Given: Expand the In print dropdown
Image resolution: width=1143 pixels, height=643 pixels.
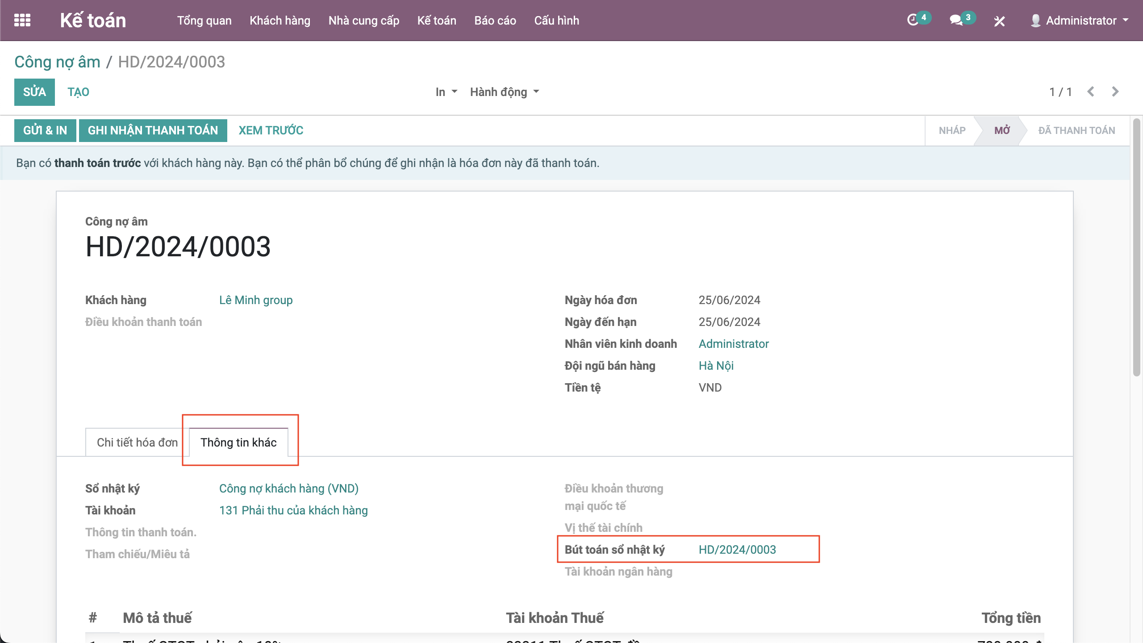Looking at the screenshot, I should pyautogui.click(x=446, y=92).
